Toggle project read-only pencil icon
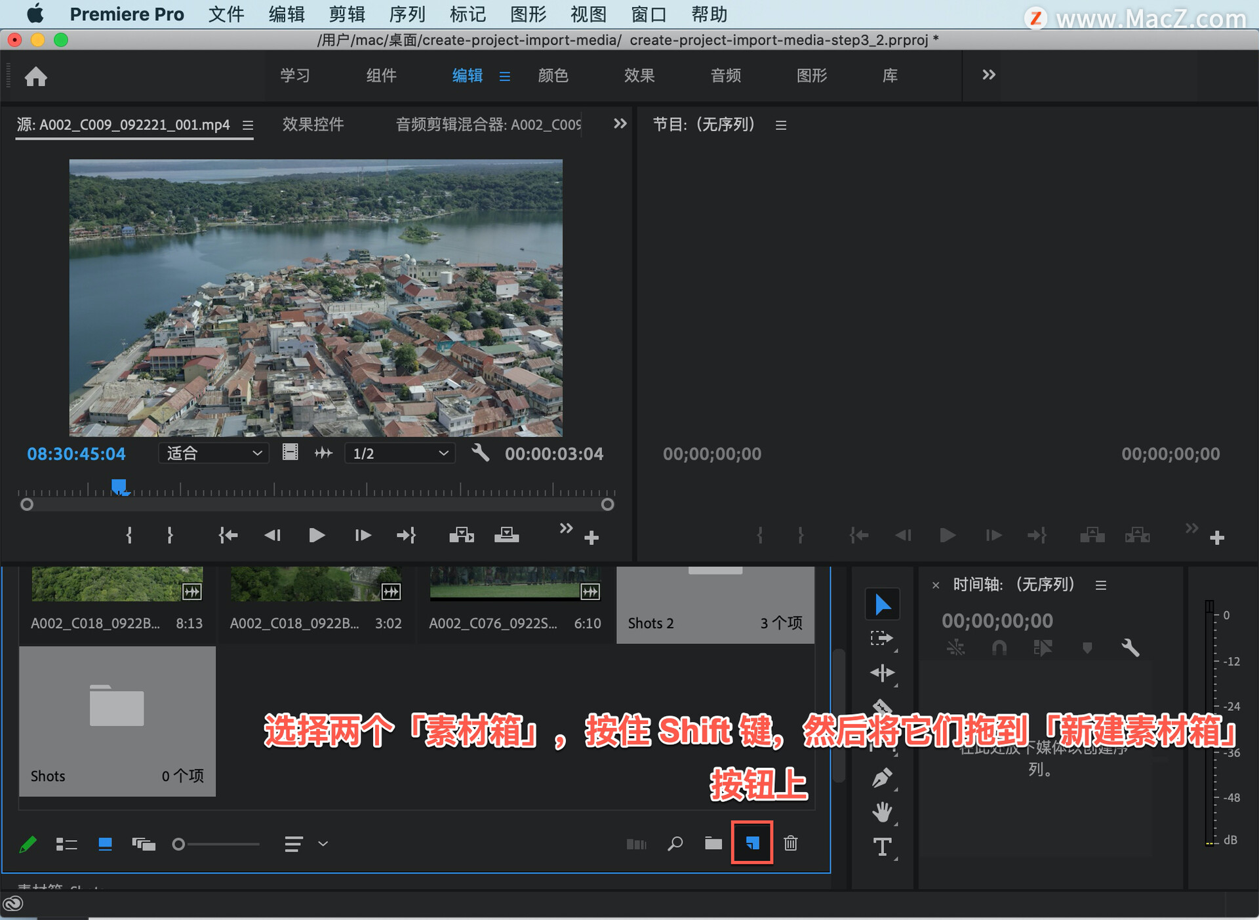 pos(28,844)
